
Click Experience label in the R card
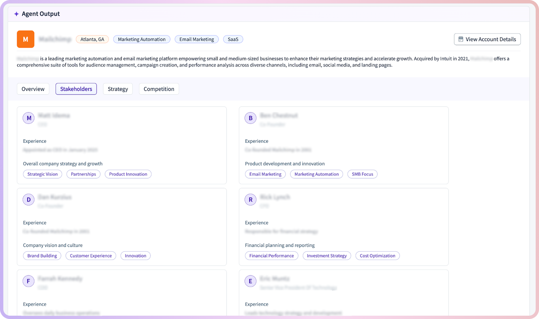point(257,223)
